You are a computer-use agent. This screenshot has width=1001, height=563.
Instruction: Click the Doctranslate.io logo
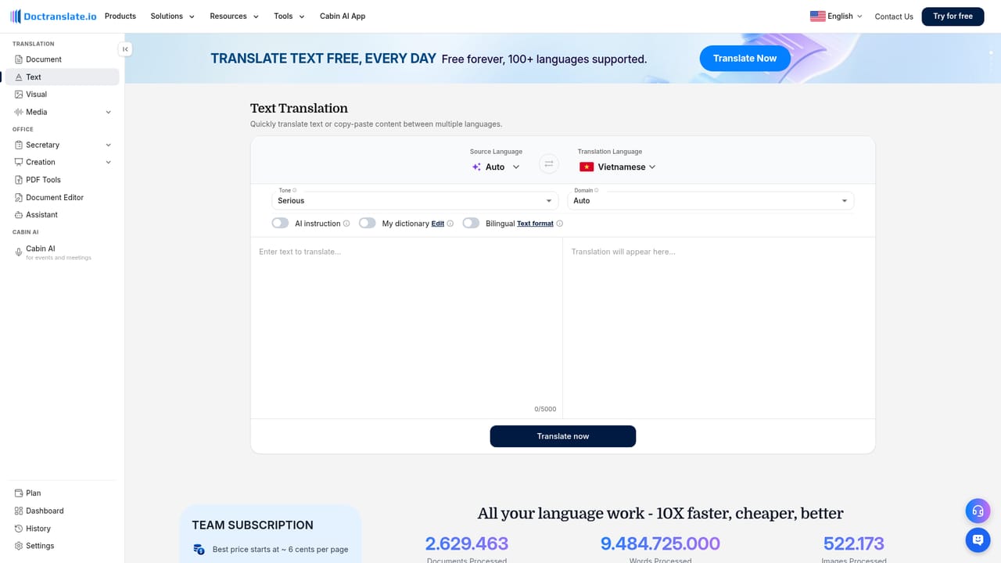(53, 16)
